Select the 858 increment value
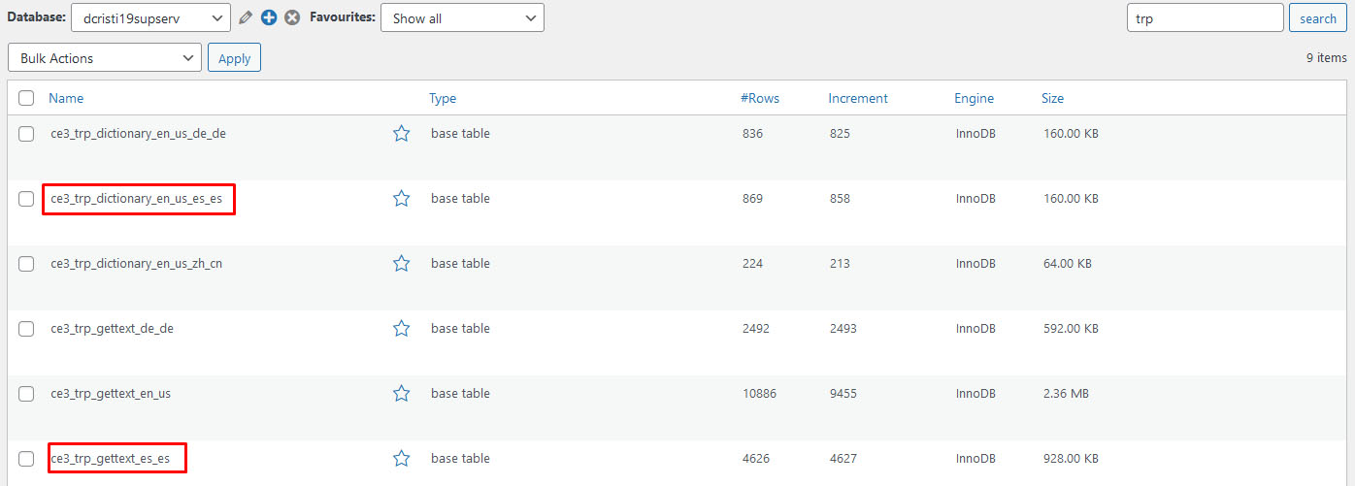Viewport: 1355px width, 486px height. point(840,199)
